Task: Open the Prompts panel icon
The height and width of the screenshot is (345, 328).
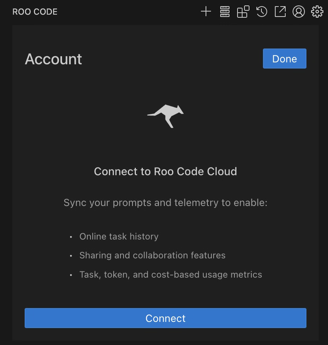Action: tap(224, 12)
